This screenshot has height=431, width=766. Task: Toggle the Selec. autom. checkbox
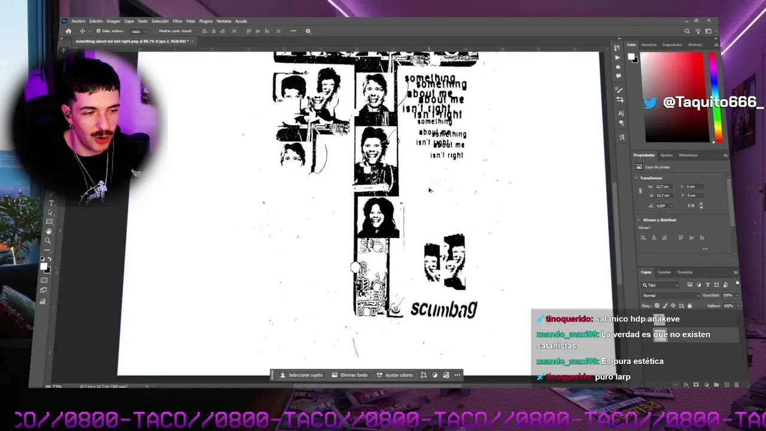98,31
